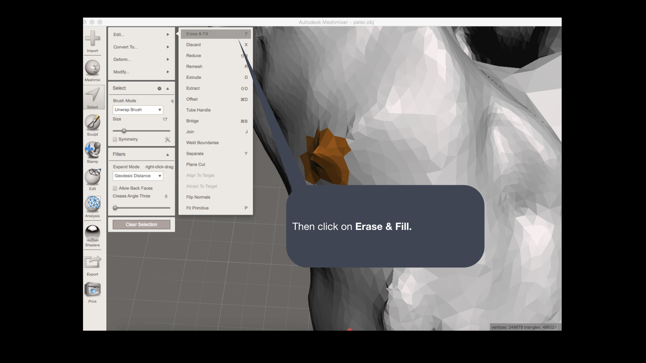
Task: Open the Unwrap Brush mode dropdown
Action: pos(138,110)
